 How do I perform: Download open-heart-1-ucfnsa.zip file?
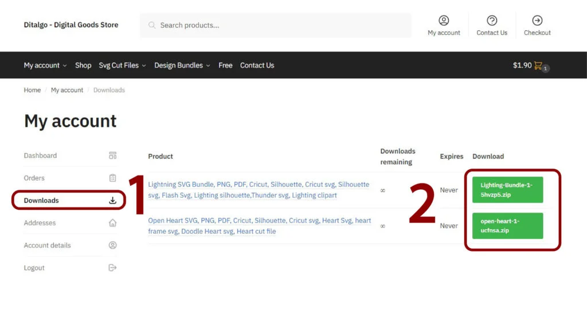pyautogui.click(x=507, y=226)
